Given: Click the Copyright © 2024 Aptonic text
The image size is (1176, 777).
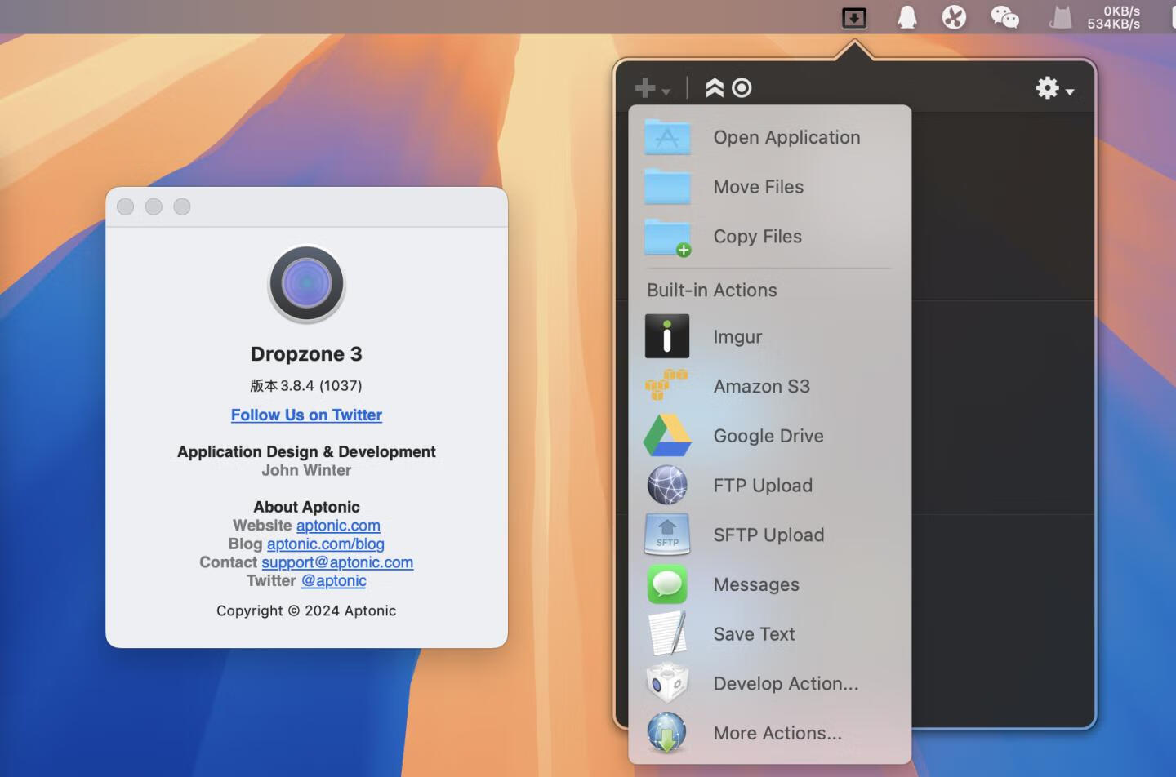Looking at the screenshot, I should pos(306,610).
